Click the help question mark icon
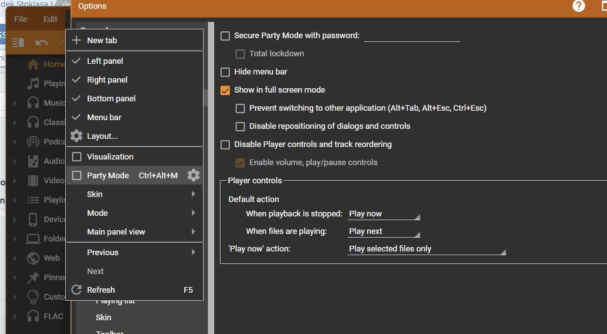 [579, 6]
